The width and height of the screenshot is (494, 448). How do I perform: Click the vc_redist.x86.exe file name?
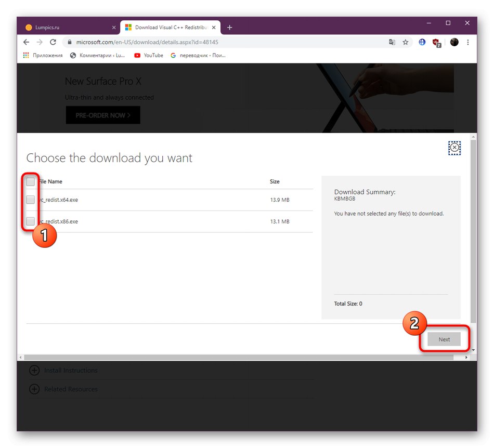click(x=58, y=221)
